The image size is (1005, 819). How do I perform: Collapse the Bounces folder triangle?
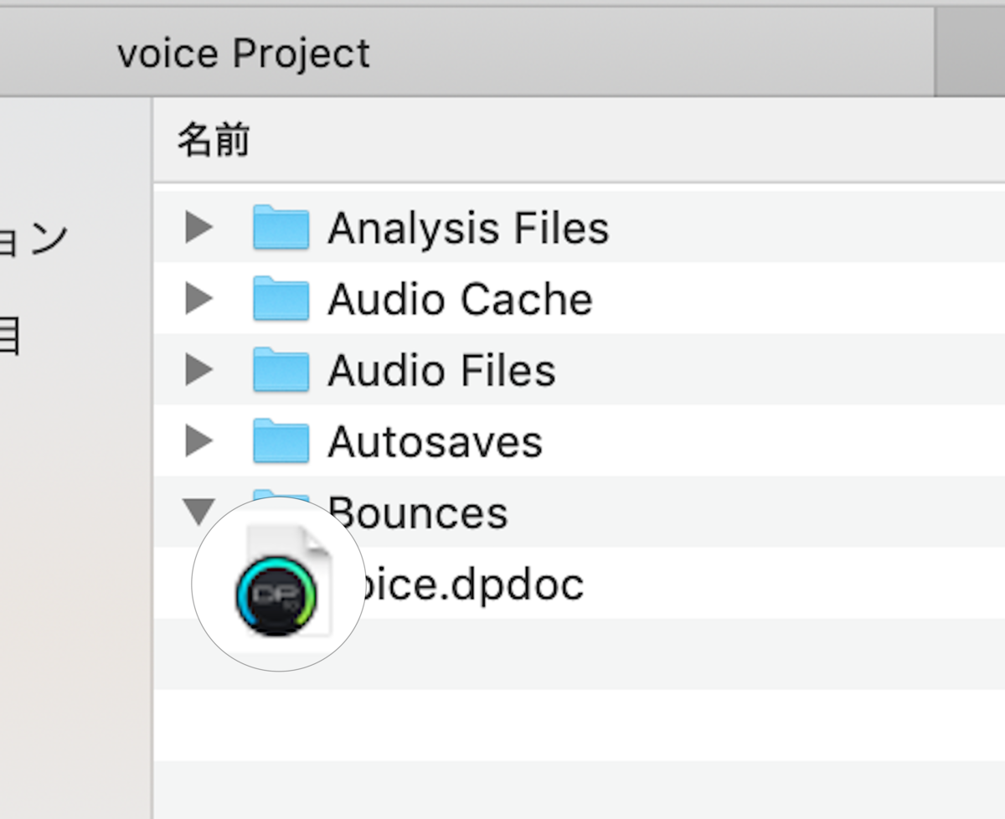[198, 509]
